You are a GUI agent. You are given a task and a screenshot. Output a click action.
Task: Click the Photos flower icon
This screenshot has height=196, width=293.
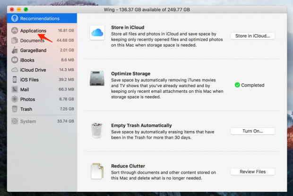[x=15, y=99]
